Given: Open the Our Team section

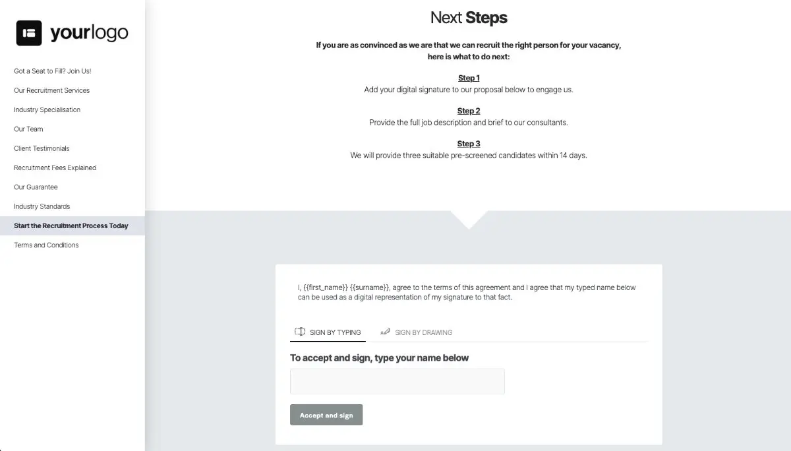Looking at the screenshot, I should point(28,129).
